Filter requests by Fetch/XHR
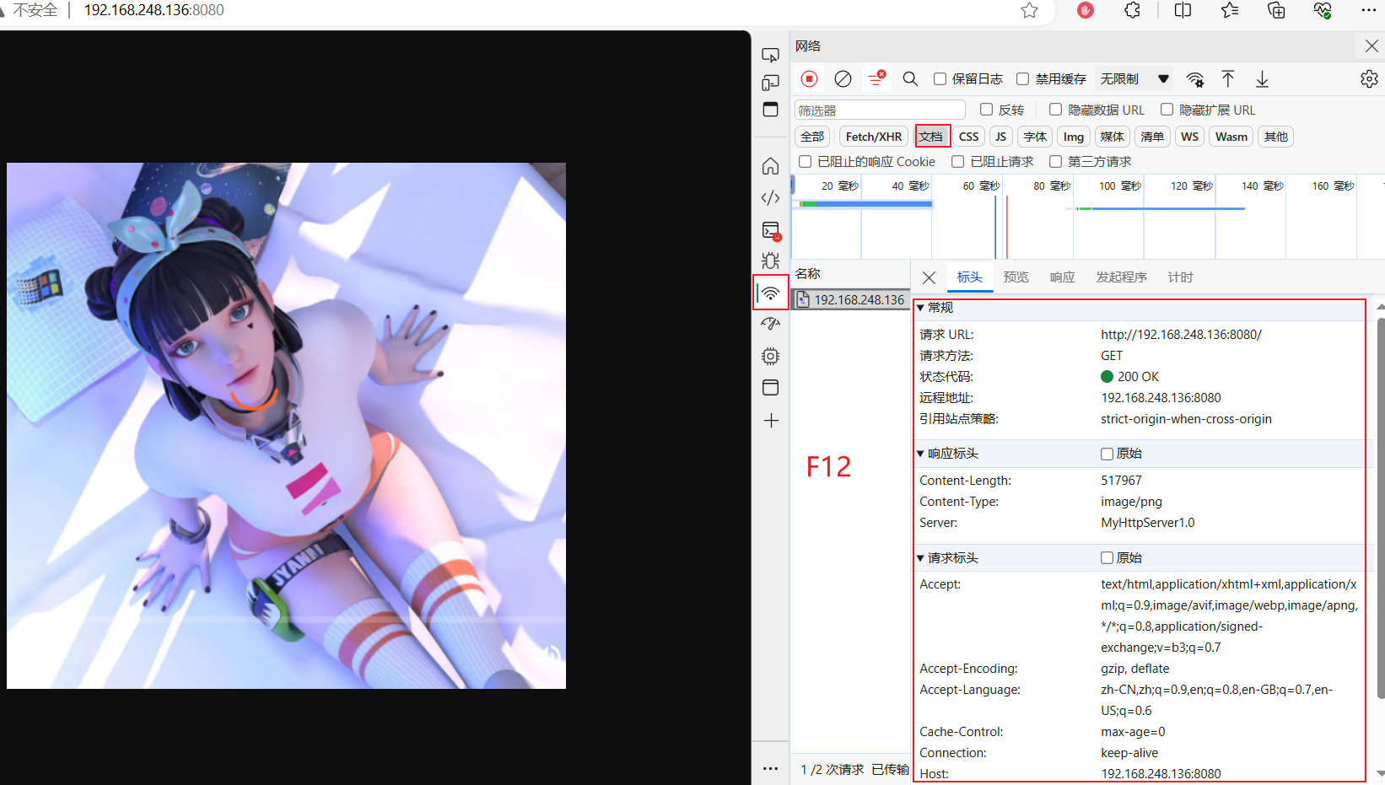Viewport: 1385px width, 785px height. (874, 137)
